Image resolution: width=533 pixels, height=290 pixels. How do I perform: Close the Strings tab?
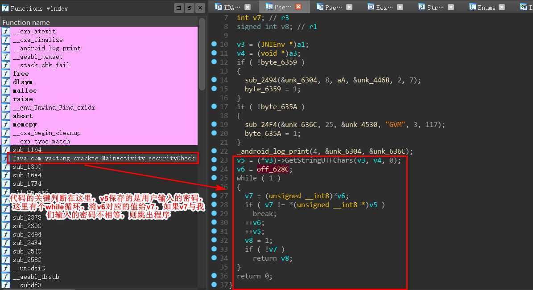click(x=451, y=7)
